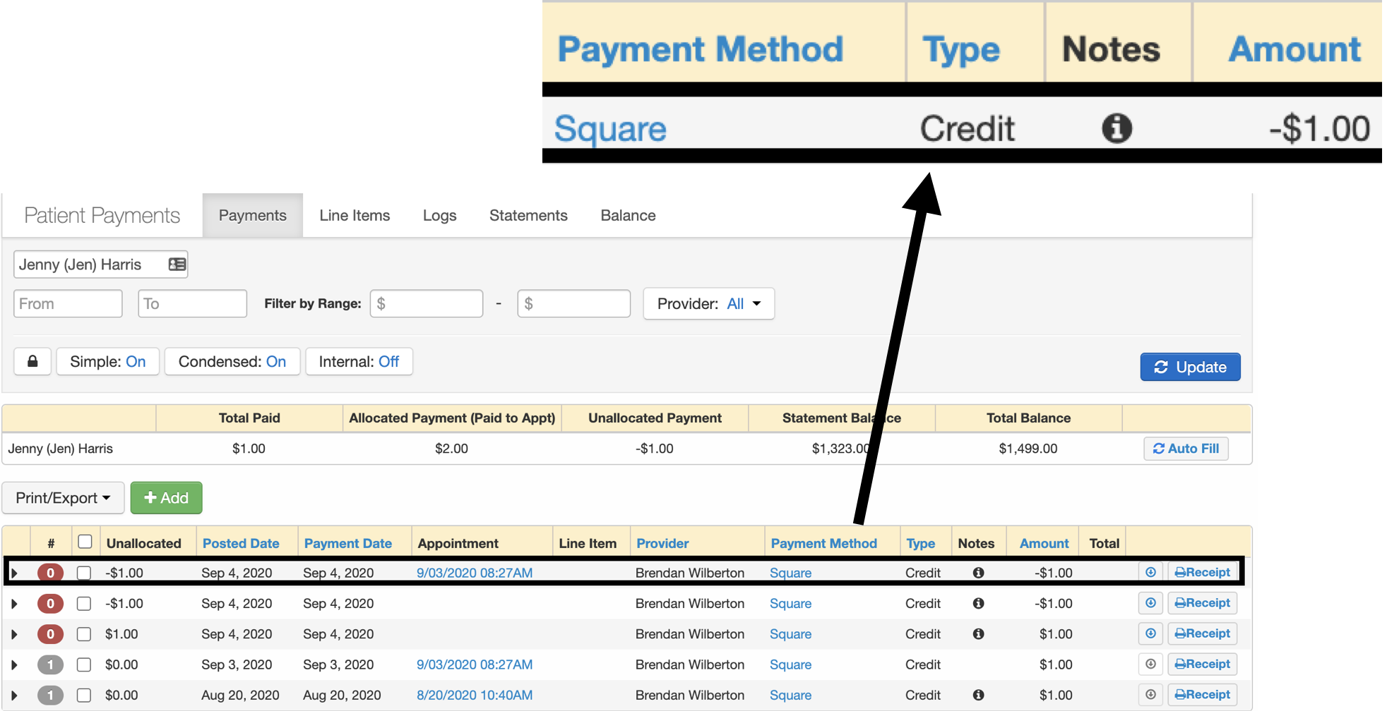Click the lock icon button

32,362
